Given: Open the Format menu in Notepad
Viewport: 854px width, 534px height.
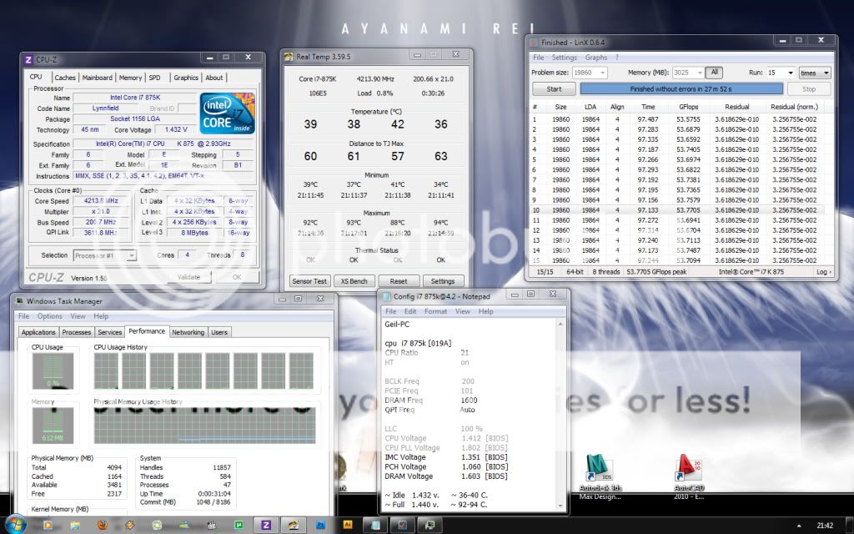Looking at the screenshot, I should coord(435,311).
